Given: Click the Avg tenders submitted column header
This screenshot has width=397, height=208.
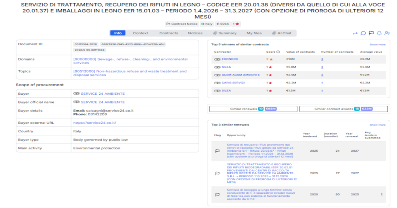Looking at the screenshot, I should (x=372, y=135).
